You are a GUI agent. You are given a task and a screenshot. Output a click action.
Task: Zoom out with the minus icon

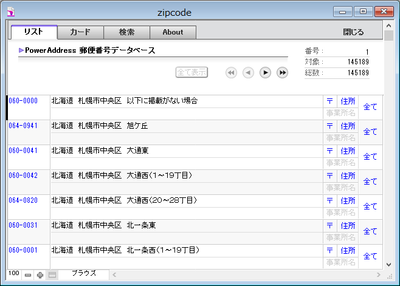(x=28, y=275)
